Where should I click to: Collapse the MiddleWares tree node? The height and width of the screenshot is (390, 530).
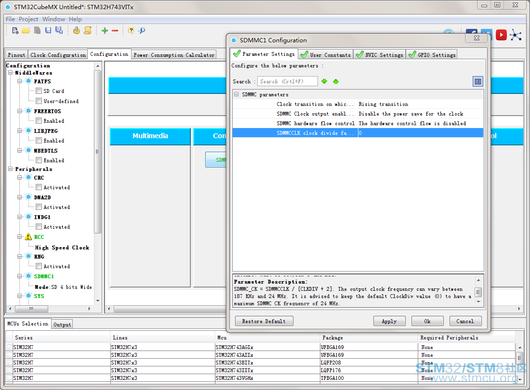pyautogui.click(x=11, y=73)
